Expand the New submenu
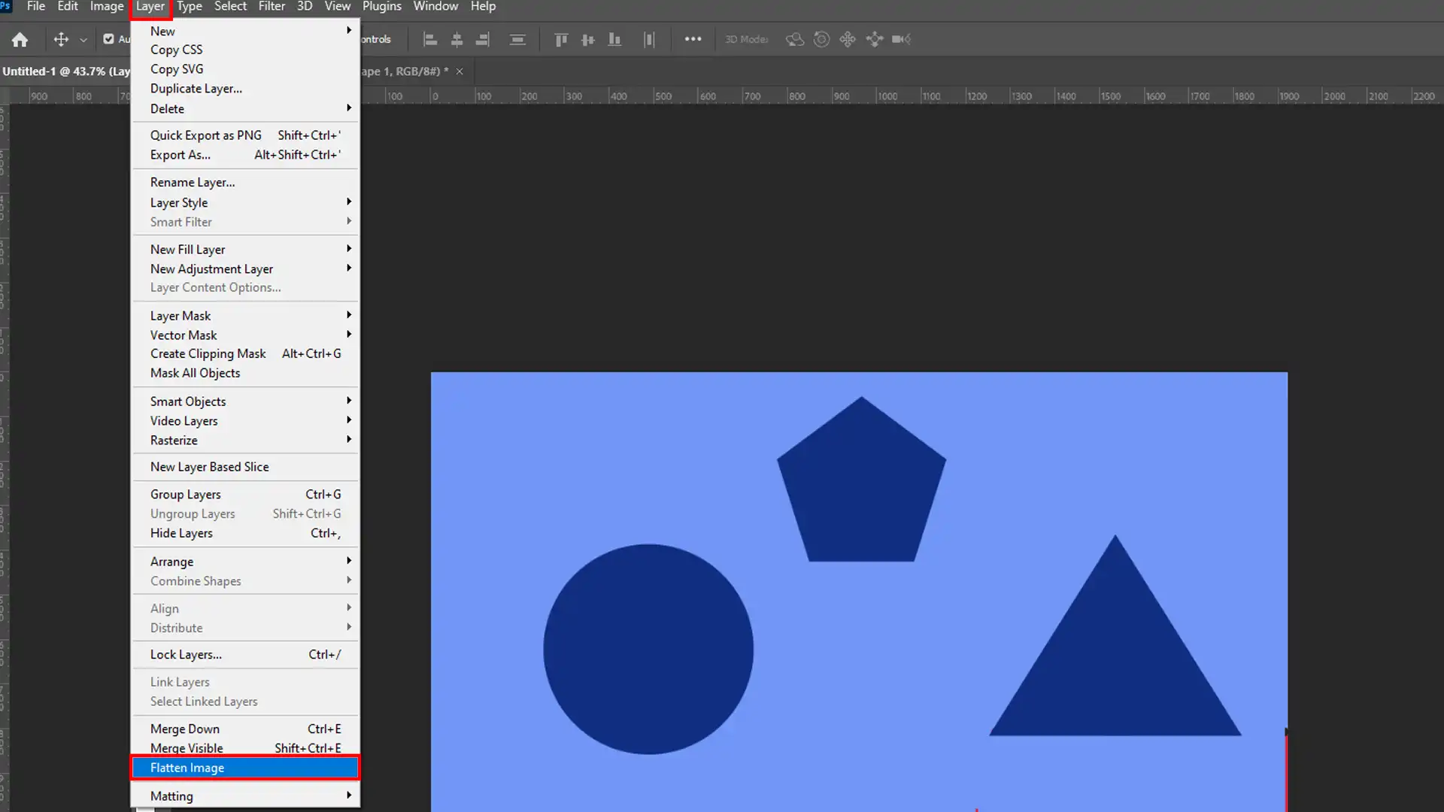Screen dimensions: 1444x812 click(x=245, y=31)
